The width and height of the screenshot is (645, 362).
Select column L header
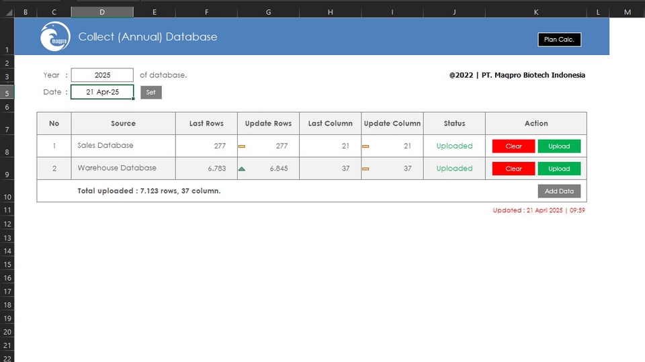pos(598,12)
